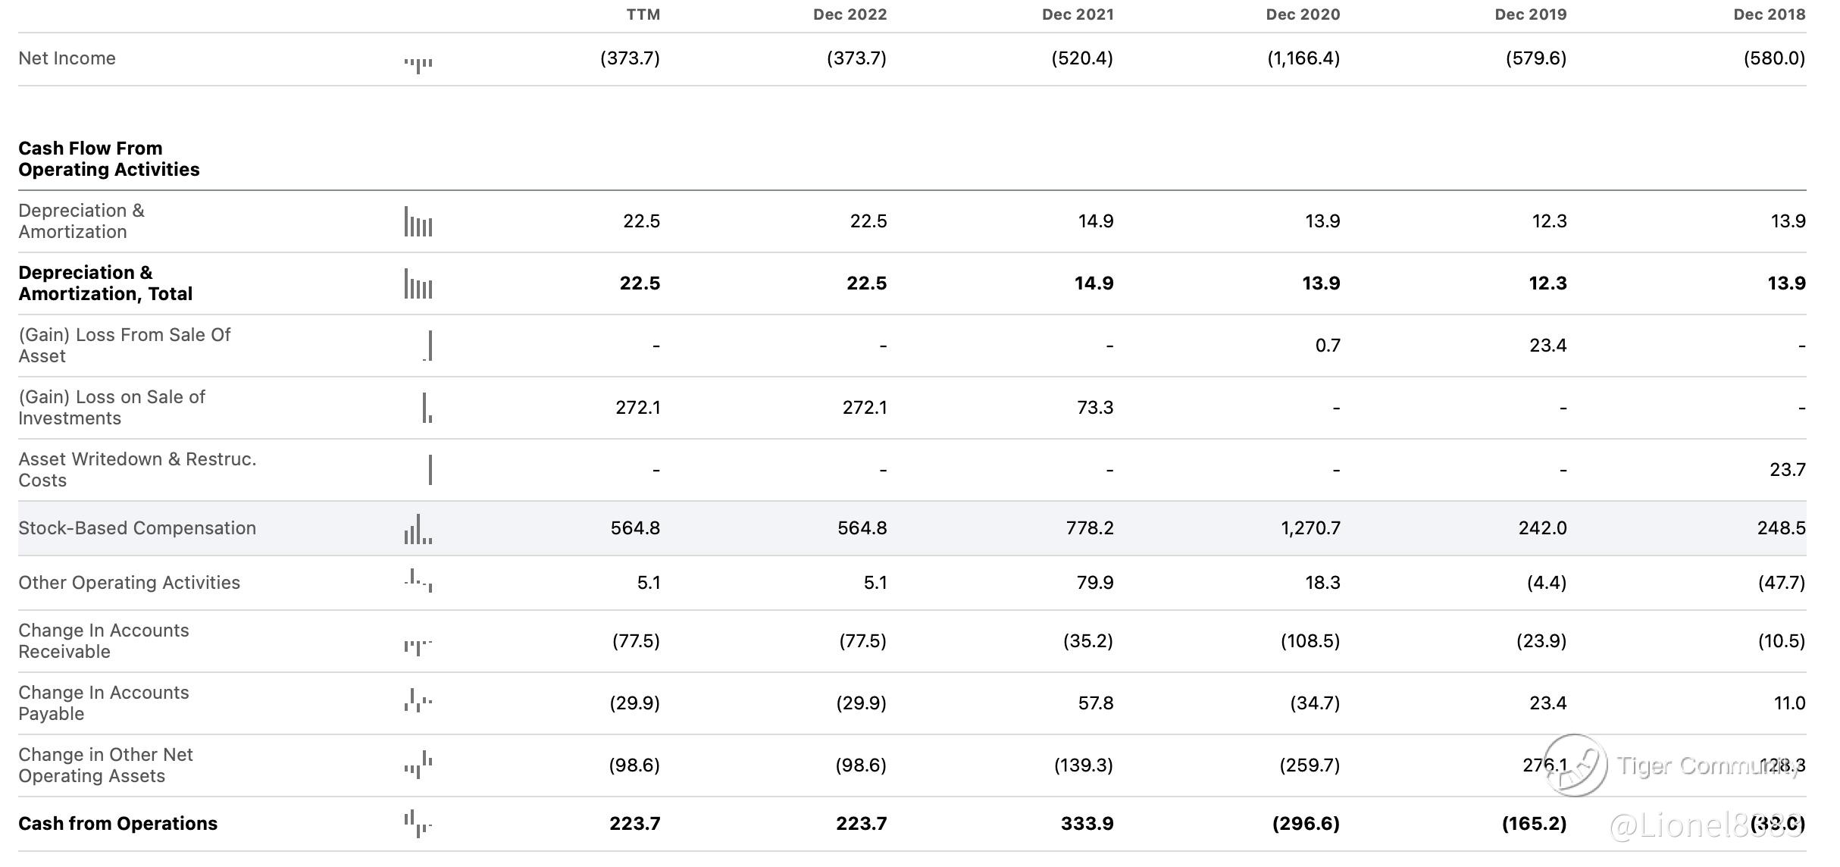Open the Change In Accounts Payable sparkline
Screen dimensions: 1840x867
(x=418, y=700)
